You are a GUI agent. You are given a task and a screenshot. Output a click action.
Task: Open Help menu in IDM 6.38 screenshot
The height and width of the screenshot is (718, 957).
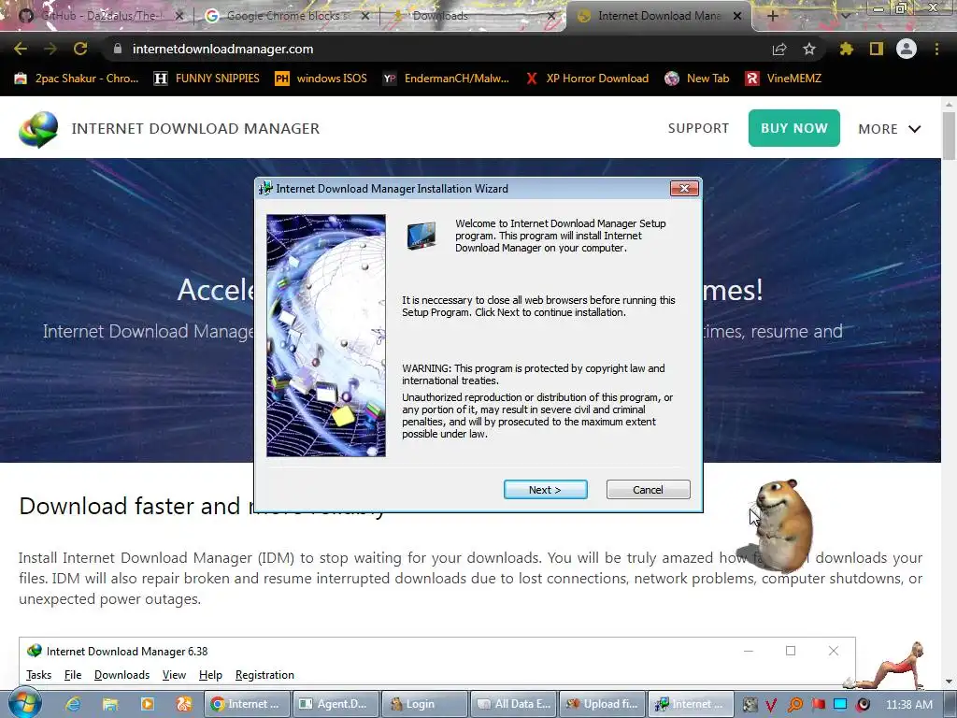coord(210,675)
